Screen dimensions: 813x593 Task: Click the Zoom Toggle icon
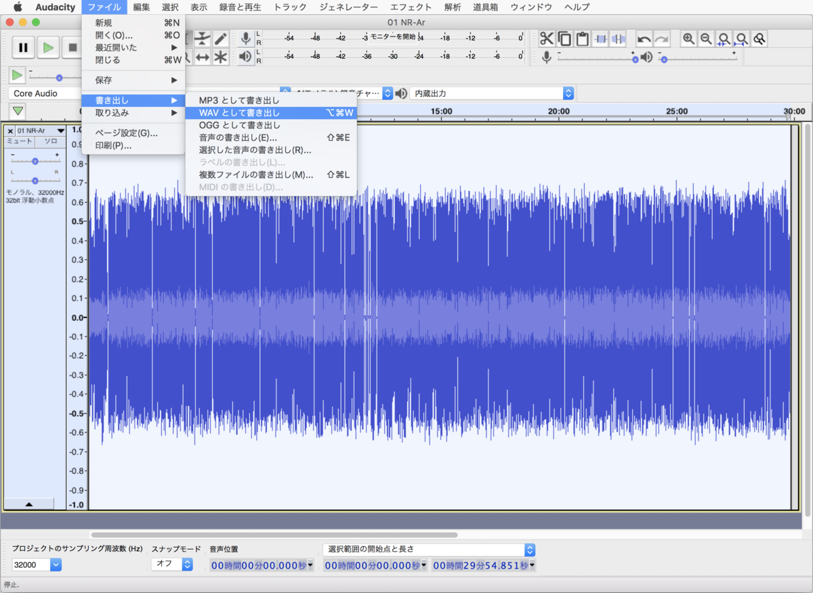[x=759, y=39]
